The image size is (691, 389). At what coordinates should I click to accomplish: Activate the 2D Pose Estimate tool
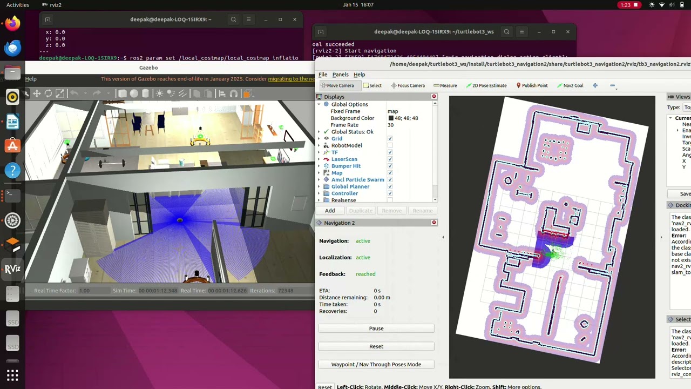[486, 85]
